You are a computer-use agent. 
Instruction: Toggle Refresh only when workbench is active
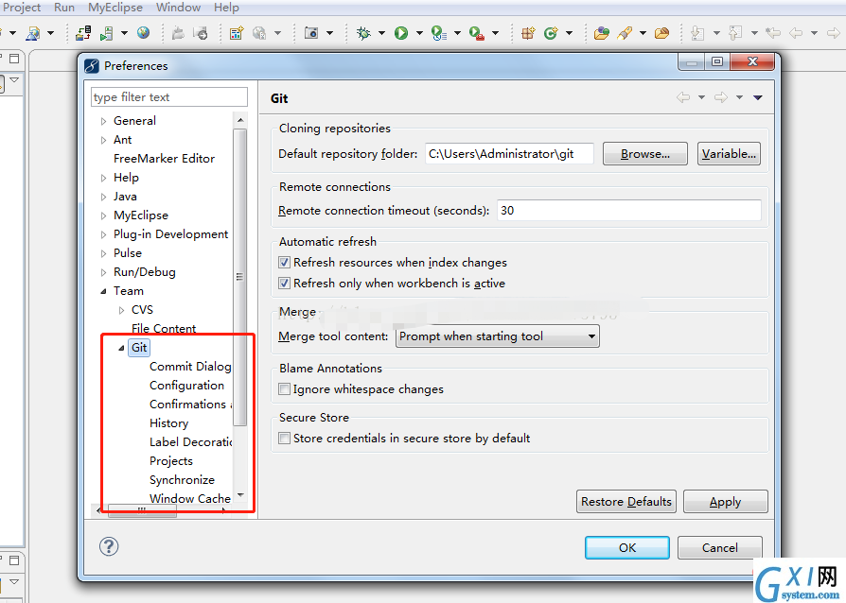click(x=284, y=283)
